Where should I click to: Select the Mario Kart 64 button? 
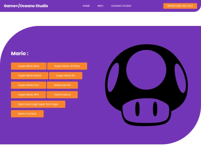pos(62,85)
